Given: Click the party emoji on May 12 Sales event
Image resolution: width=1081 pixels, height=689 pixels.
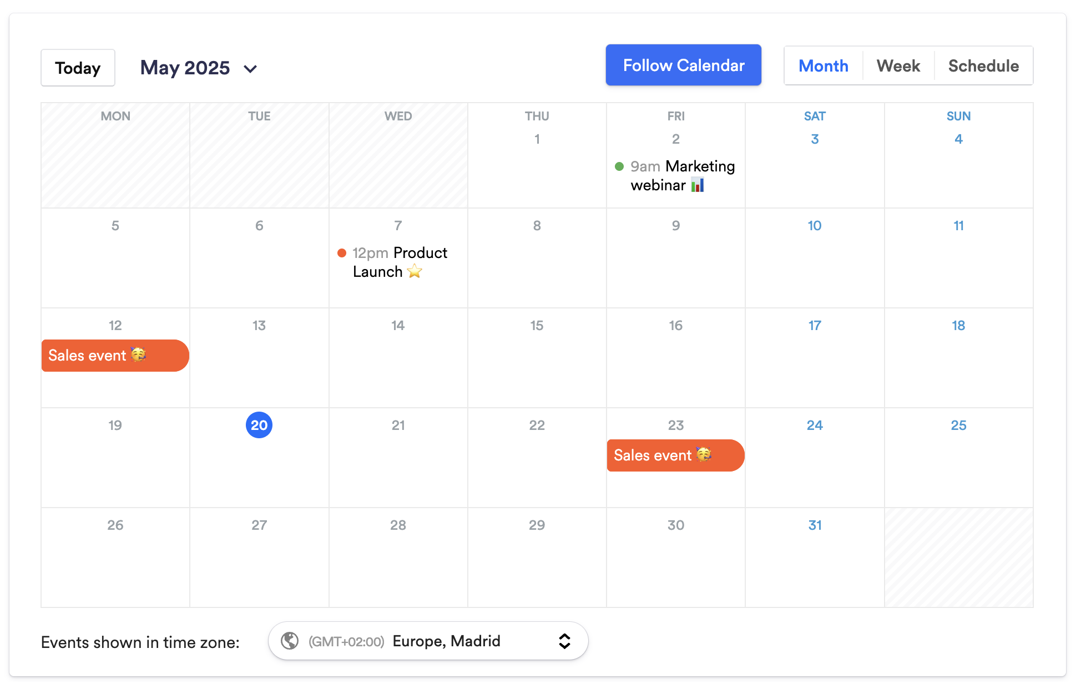Looking at the screenshot, I should pos(138,354).
